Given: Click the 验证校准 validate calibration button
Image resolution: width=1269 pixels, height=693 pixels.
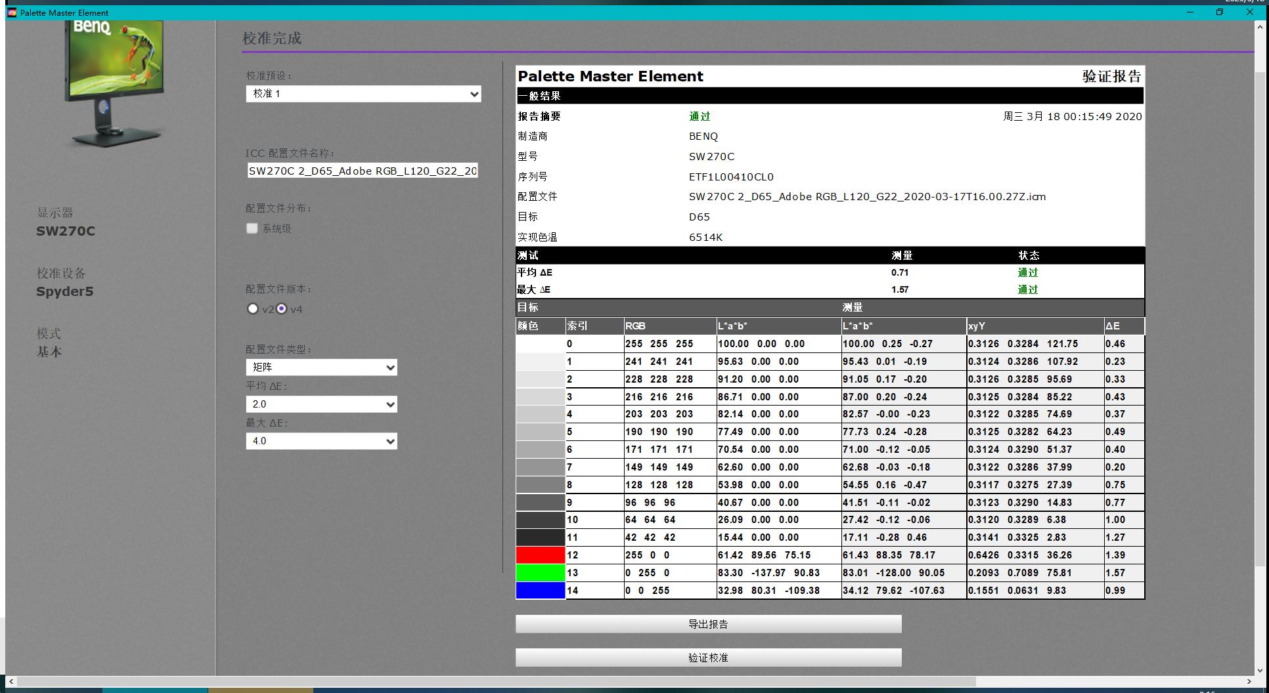Looking at the screenshot, I should [708, 658].
